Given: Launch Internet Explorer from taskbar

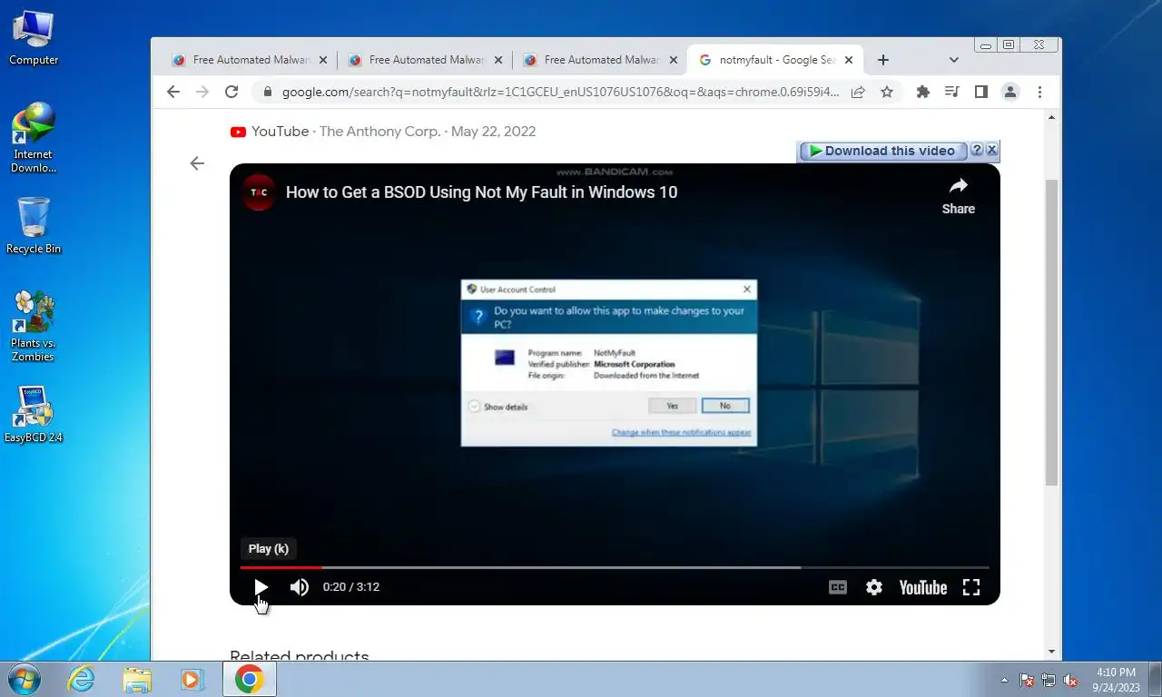Looking at the screenshot, I should (x=82, y=679).
